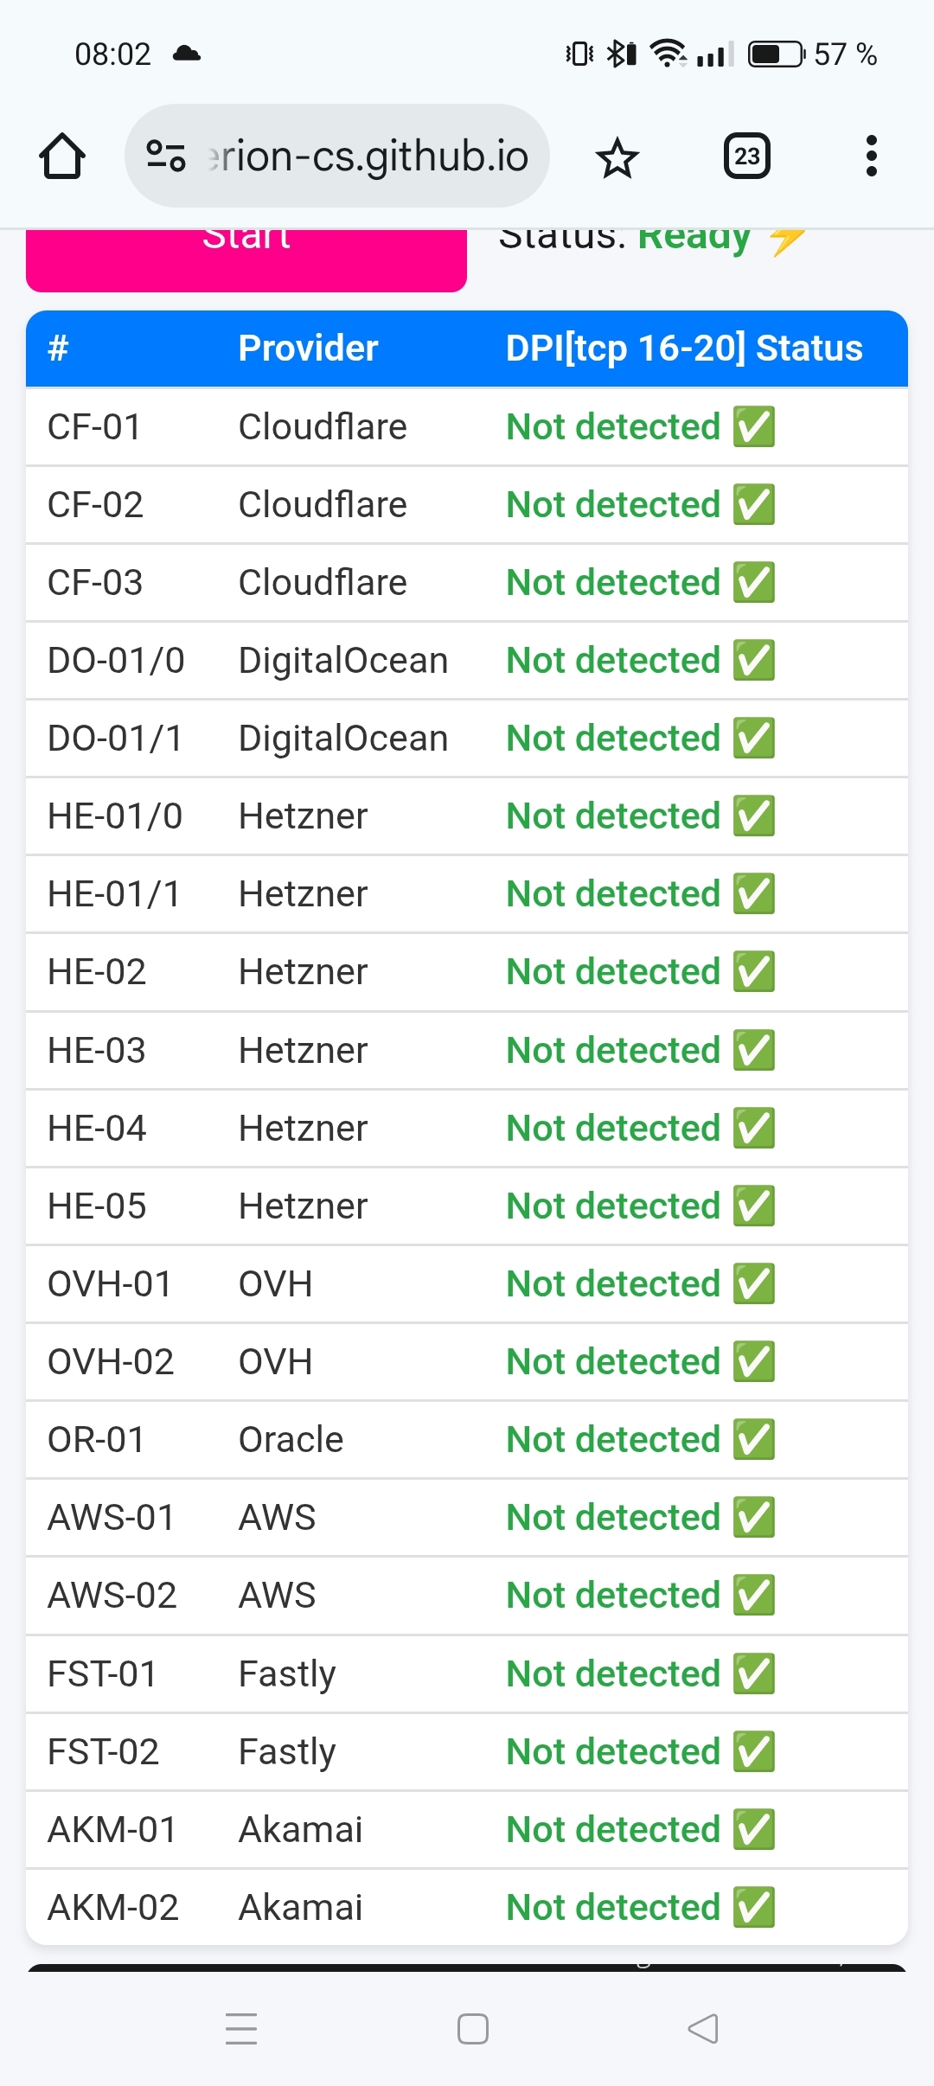
Task: Tap the Android back navigation icon
Action: coord(702,2028)
